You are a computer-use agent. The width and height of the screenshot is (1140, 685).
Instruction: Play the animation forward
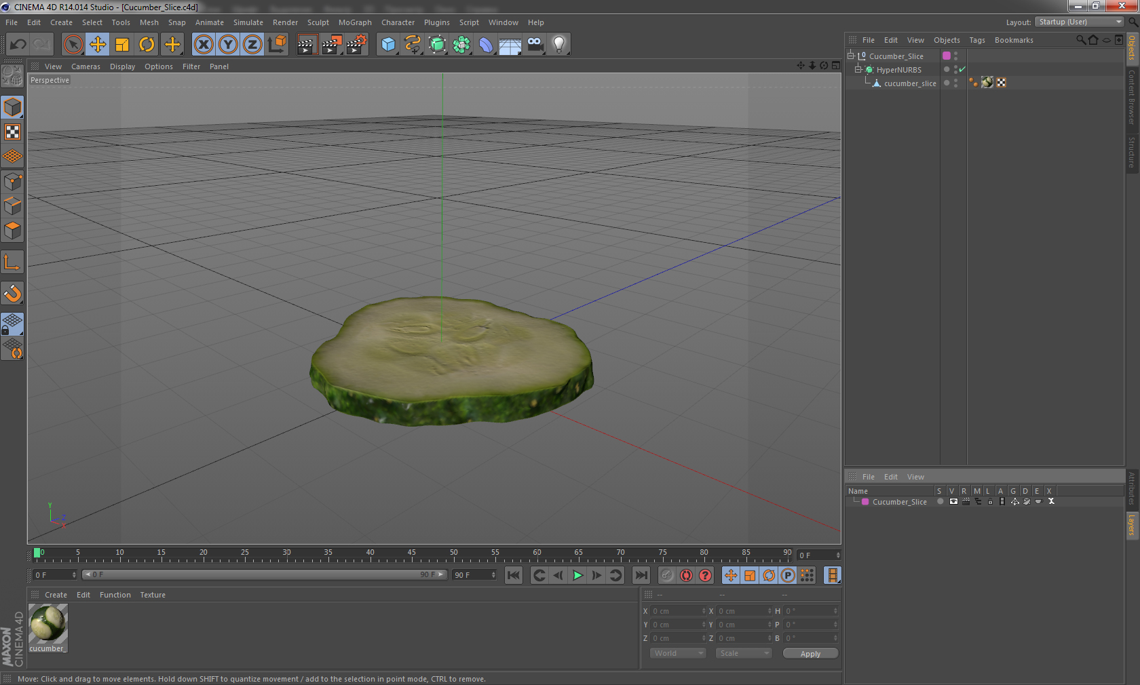point(577,575)
